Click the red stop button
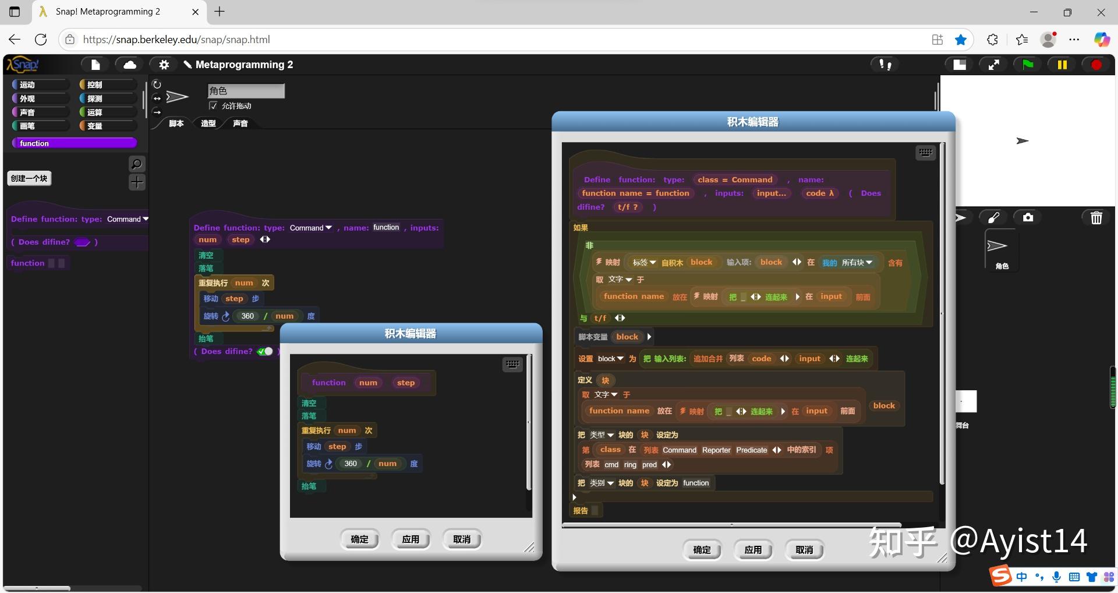This screenshot has width=1118, height=593. tap(1097, 64)
